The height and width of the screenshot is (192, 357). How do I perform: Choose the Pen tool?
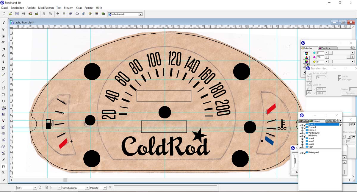coord(3,62)
